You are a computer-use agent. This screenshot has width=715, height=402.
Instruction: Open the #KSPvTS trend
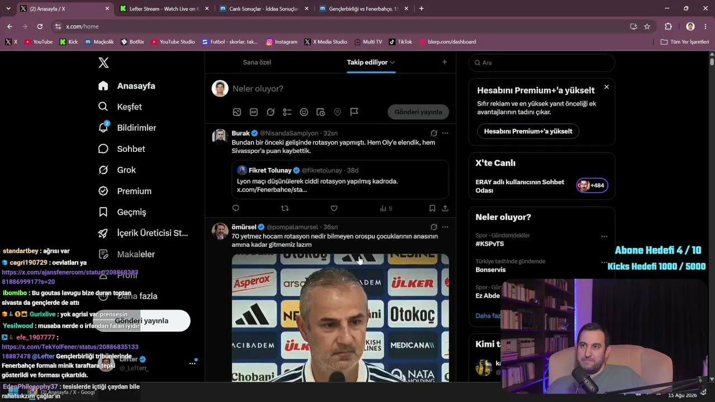coord(490,243)
